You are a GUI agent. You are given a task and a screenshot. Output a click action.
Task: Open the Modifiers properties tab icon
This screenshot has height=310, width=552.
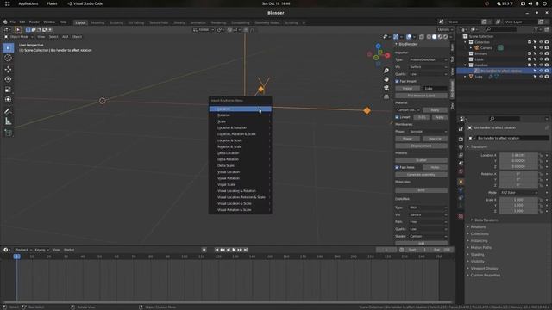[461, 190]
